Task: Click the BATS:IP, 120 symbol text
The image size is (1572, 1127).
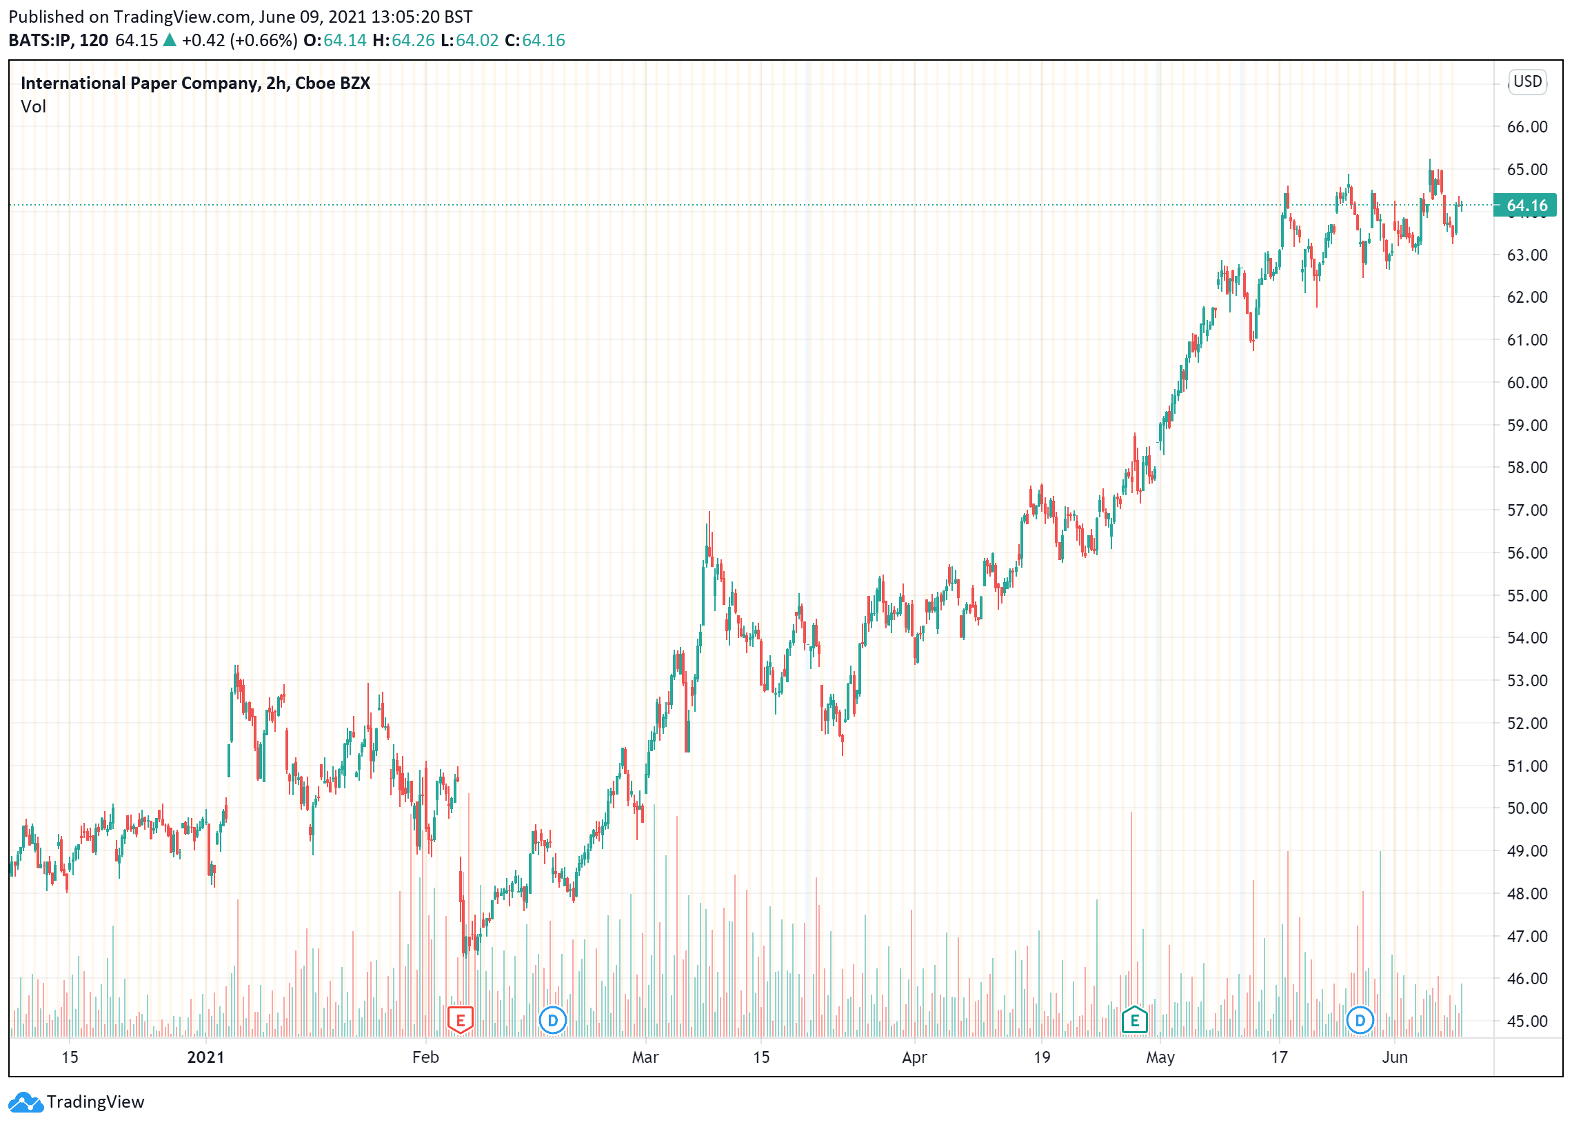Action: pos(58,40)
